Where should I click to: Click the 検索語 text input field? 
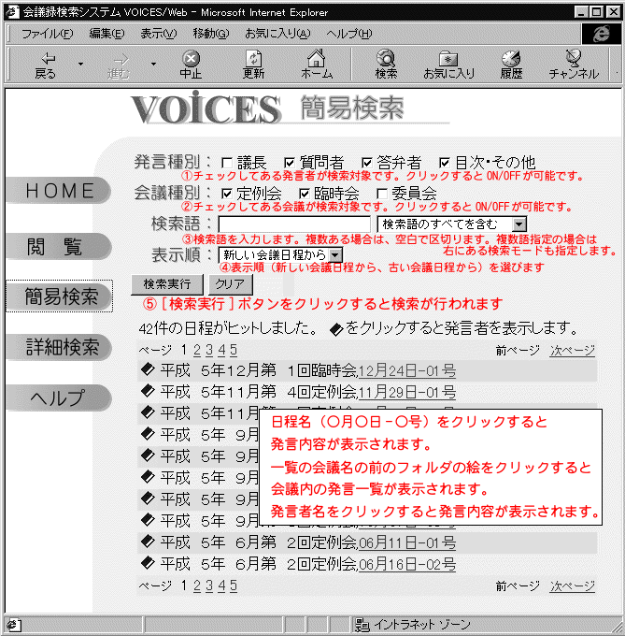point(294,224)
